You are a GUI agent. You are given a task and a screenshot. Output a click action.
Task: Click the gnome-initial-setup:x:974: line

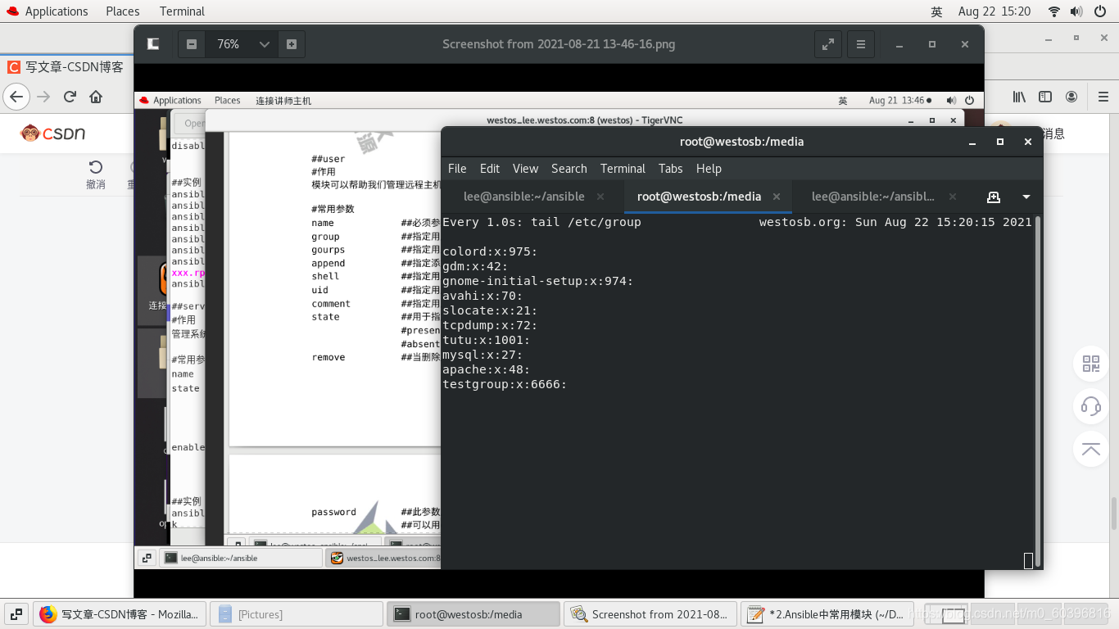(538, 281)
